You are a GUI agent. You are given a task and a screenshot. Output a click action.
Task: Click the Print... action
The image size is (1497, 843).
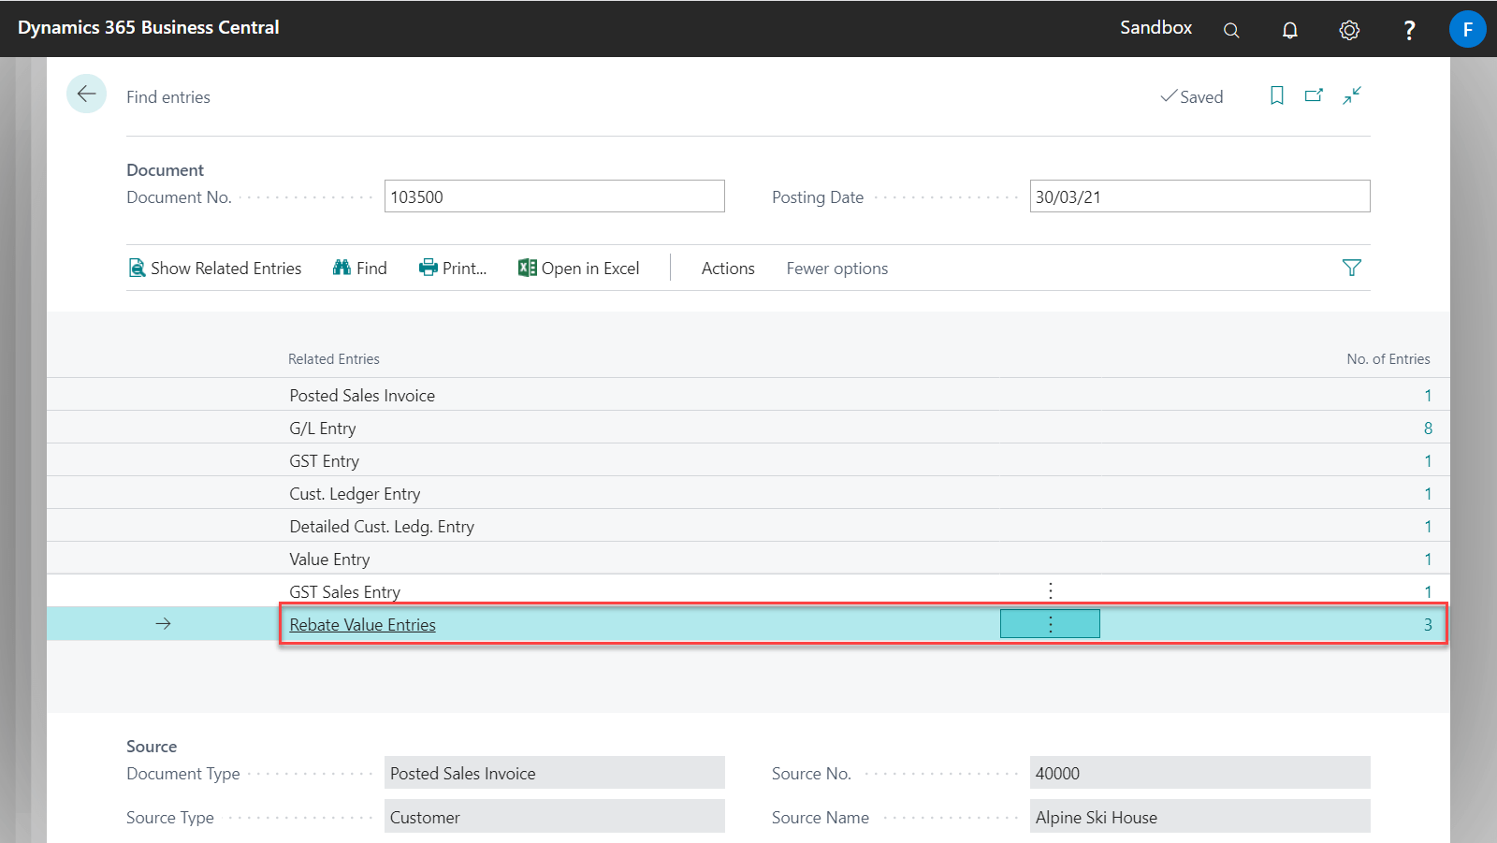(x=453, y=269)
